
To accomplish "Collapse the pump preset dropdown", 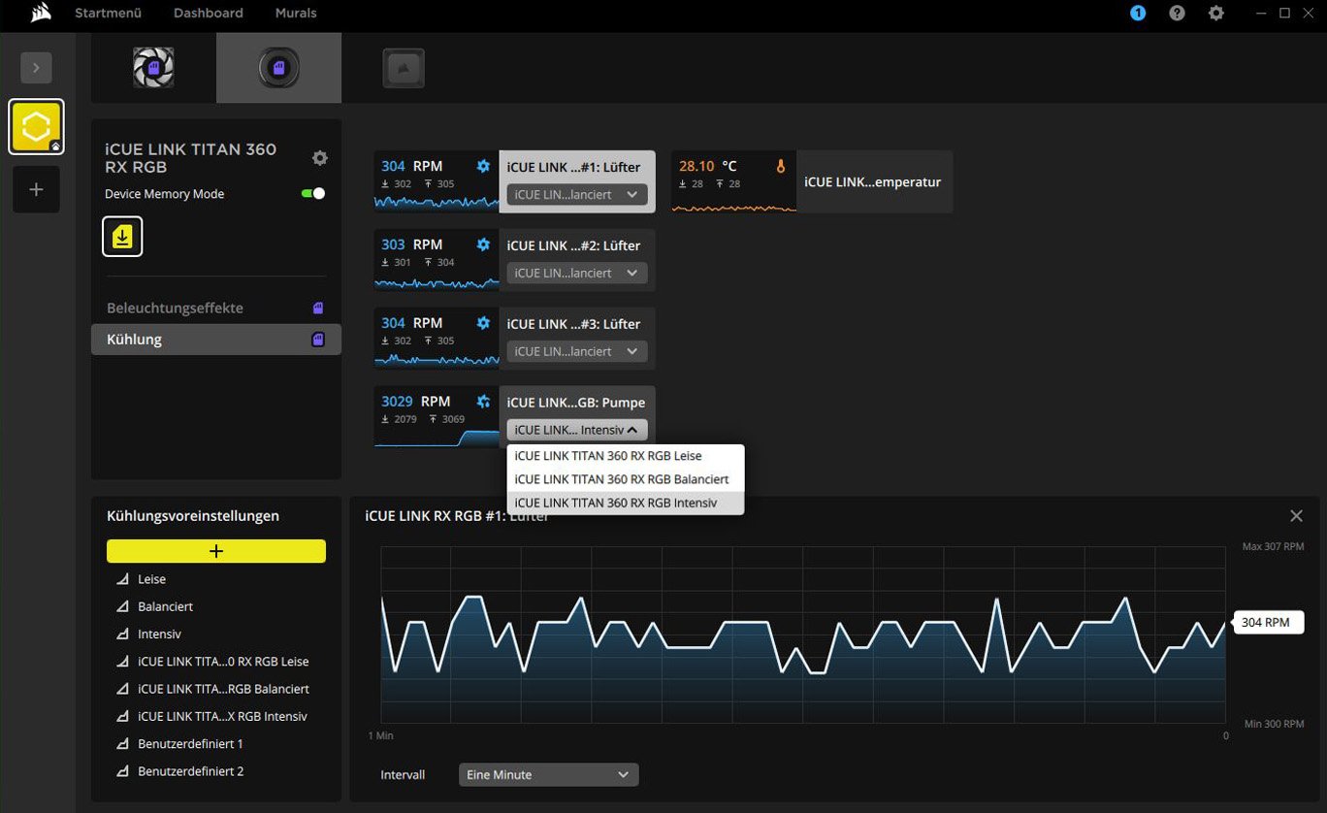I will coord(576,430).
